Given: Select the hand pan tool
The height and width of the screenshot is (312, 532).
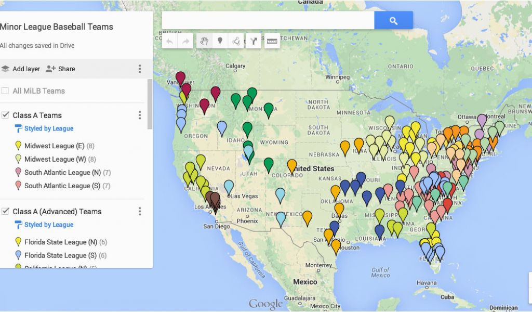Looking at the screenshot, I should tap(204, 41).
